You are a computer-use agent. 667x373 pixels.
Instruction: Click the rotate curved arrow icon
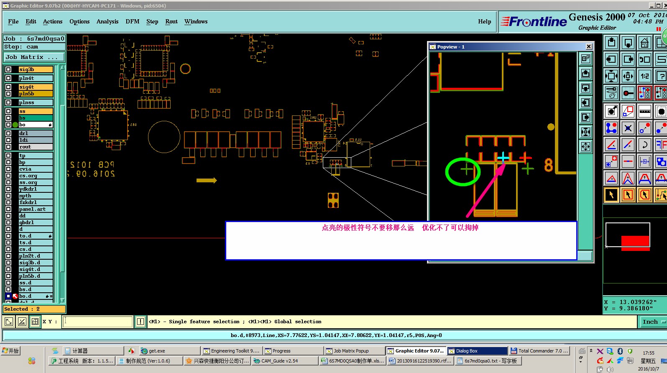645,145
